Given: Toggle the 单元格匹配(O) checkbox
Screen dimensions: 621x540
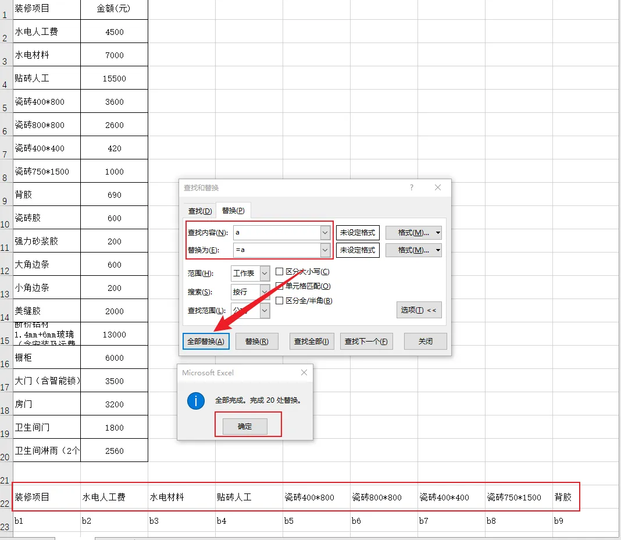Looking at the screenshot, I should tap(279, 286).
